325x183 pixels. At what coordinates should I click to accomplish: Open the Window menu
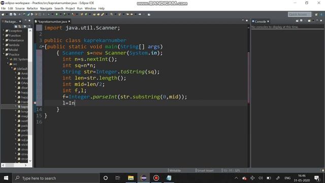point(90,8)
